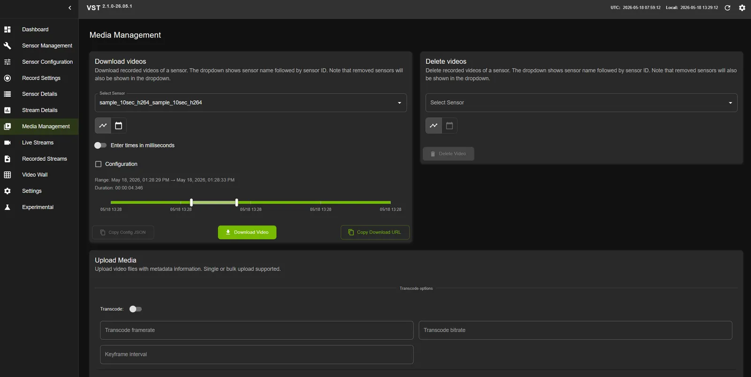Click the Settings gear icon in sidebar
The height and width of the screenshot is (377, 751).
click(8, 191)
